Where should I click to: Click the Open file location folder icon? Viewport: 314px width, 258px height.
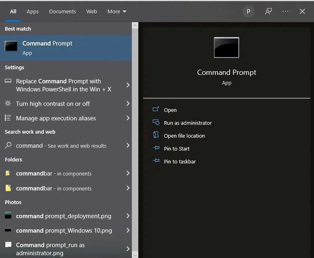[x=156, y=135]
